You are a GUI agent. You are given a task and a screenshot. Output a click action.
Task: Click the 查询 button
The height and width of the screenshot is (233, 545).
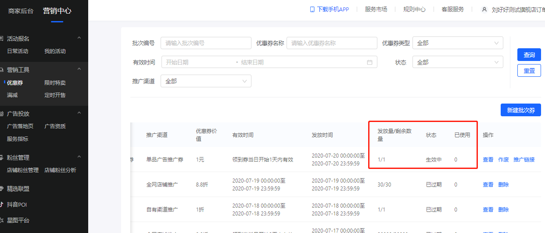point(529,55)
